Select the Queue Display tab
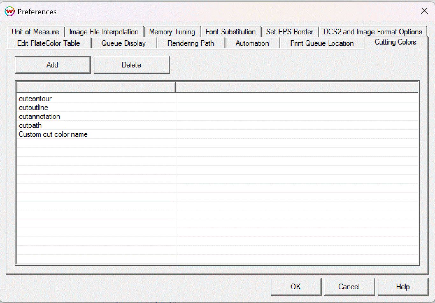Screen dimensions: 435x303 (124, 43)
